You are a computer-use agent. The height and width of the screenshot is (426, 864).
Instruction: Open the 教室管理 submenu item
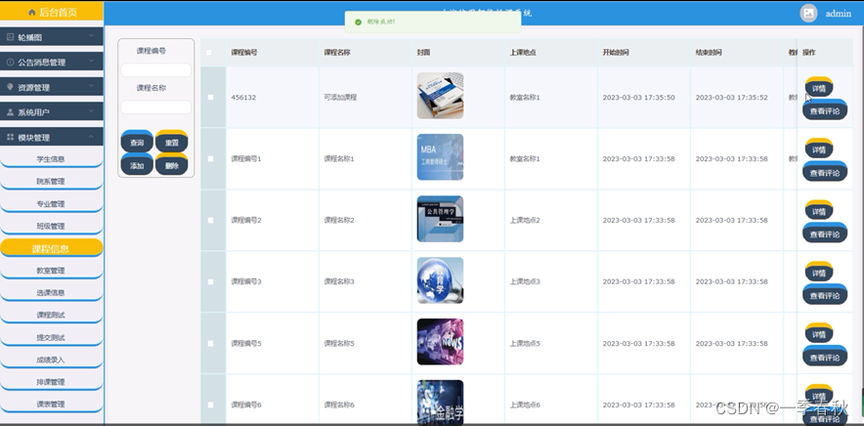[51, 270]
